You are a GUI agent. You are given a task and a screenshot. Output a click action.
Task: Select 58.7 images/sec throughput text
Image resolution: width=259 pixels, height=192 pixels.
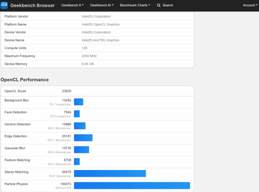(x=61, y=104)
